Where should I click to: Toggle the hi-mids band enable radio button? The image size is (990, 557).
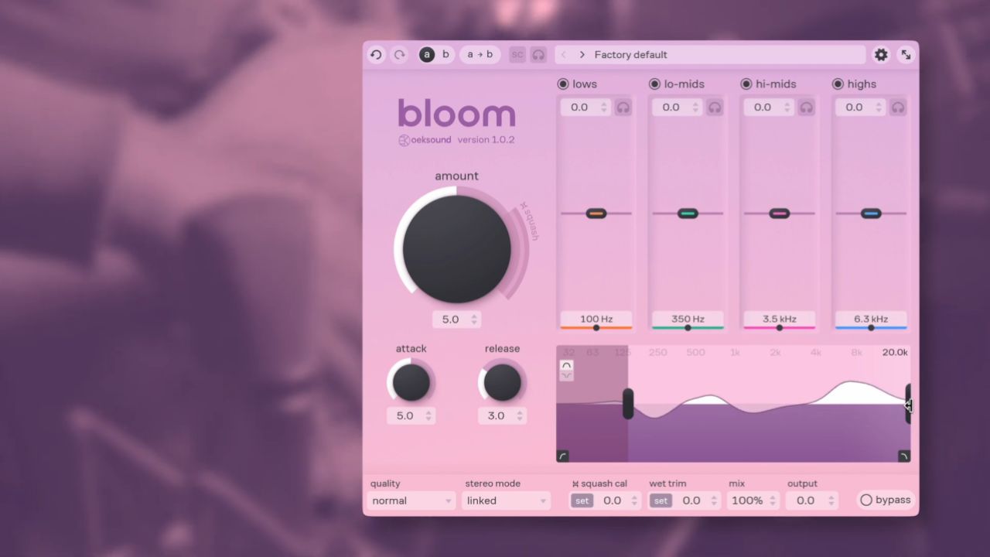[x=746, y=84]
